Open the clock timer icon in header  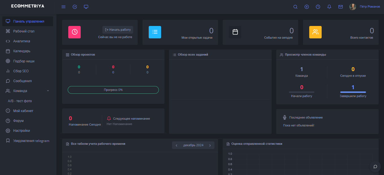(318, 7)
